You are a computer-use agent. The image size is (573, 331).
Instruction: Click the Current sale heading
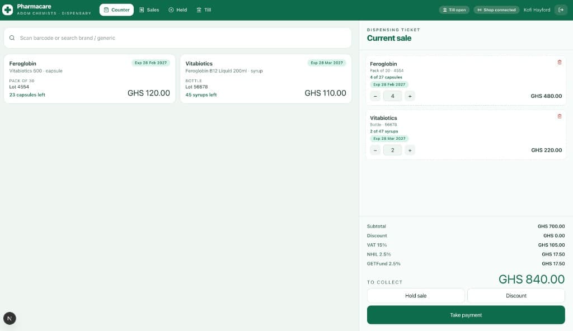(389, 39)
